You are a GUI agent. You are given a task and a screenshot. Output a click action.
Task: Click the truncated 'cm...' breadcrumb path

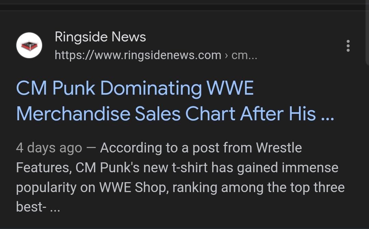pyautogui.click(x=244, y=55)
